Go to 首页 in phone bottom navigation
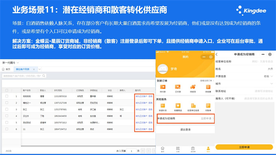This screenshot has width=276, height=155. pos(162,149)
